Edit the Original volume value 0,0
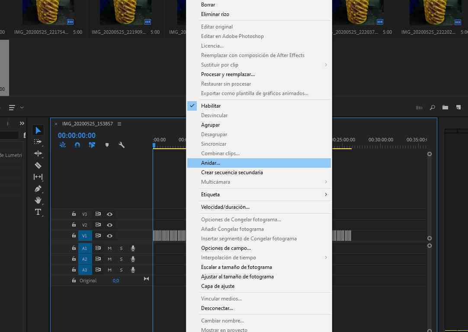 [x=116, y=281]
